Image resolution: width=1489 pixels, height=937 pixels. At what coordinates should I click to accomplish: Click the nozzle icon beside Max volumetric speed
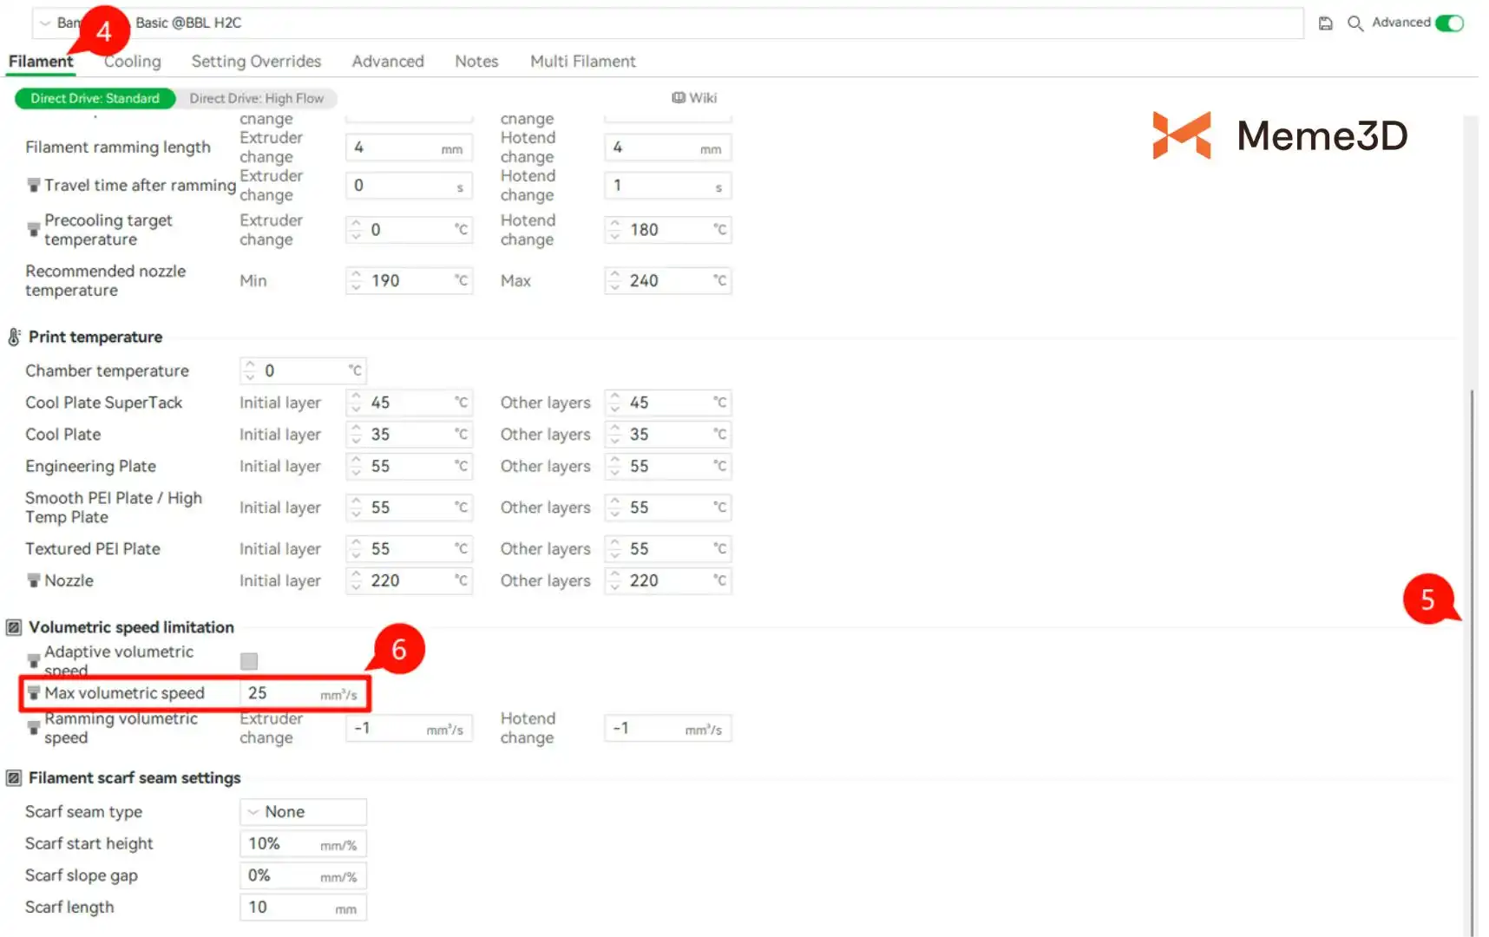[x=34, y=693]
